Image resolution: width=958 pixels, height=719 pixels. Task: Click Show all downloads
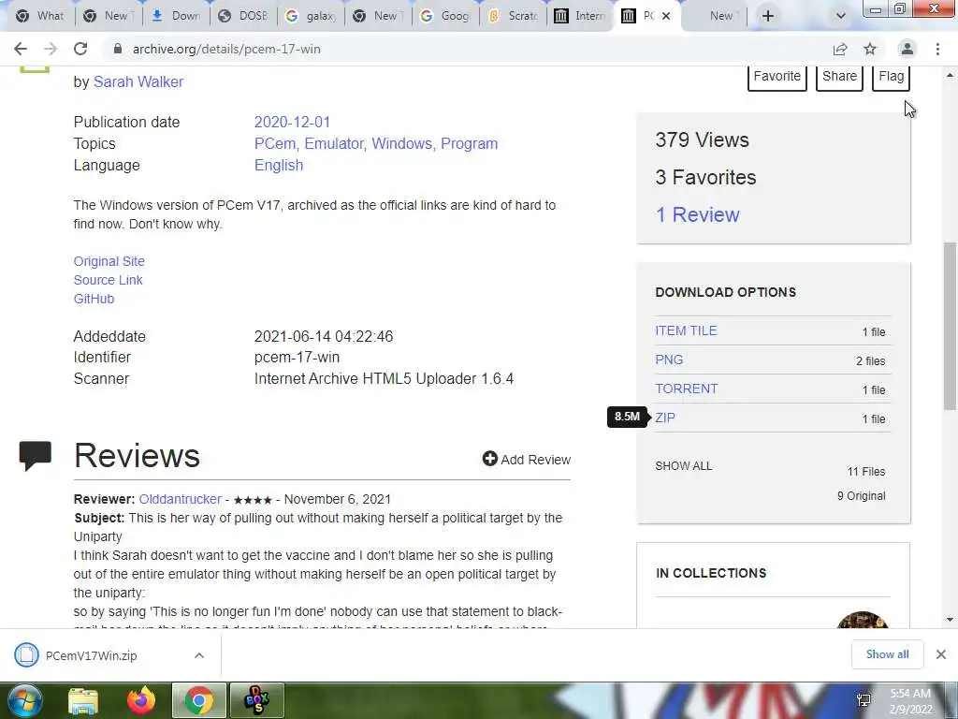click(887, 654)
